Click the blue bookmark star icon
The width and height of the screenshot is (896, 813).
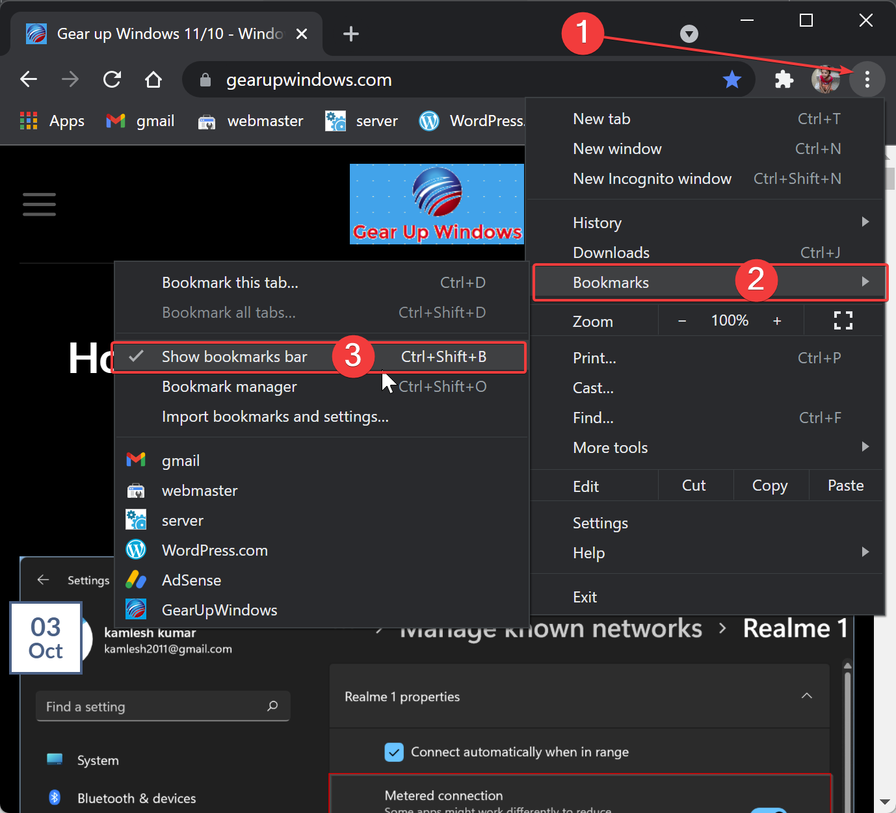pyautogui.click(x=732, y=79)
